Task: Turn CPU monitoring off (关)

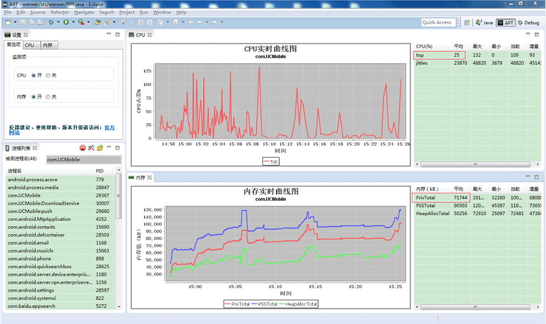Action: (x=48, y=75)
